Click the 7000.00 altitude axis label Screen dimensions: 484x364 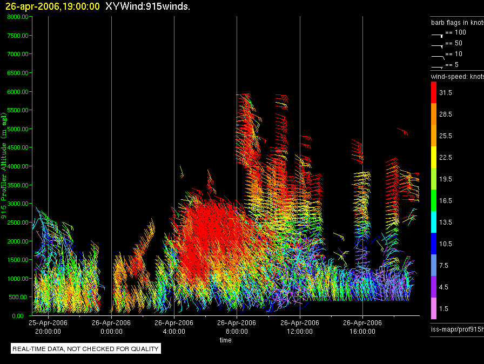point(18,54)
